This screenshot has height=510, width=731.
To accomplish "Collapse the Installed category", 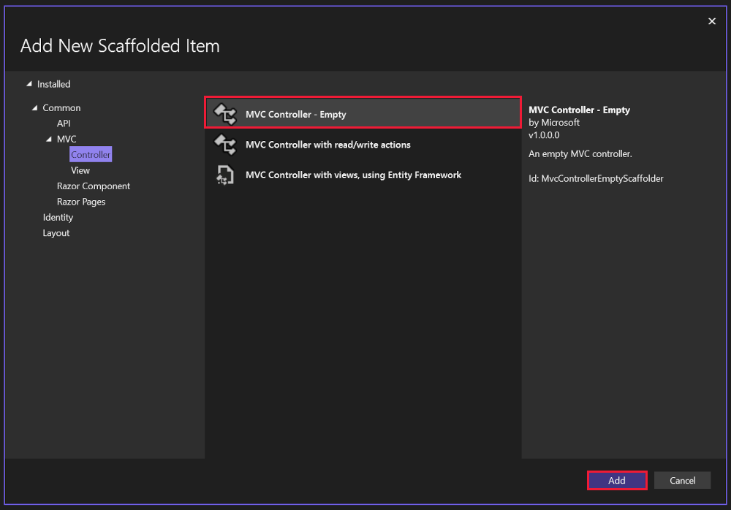I will pyautogui.click(x=29, y=83).
